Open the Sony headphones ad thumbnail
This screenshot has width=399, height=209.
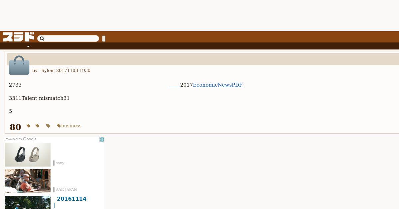28,155
